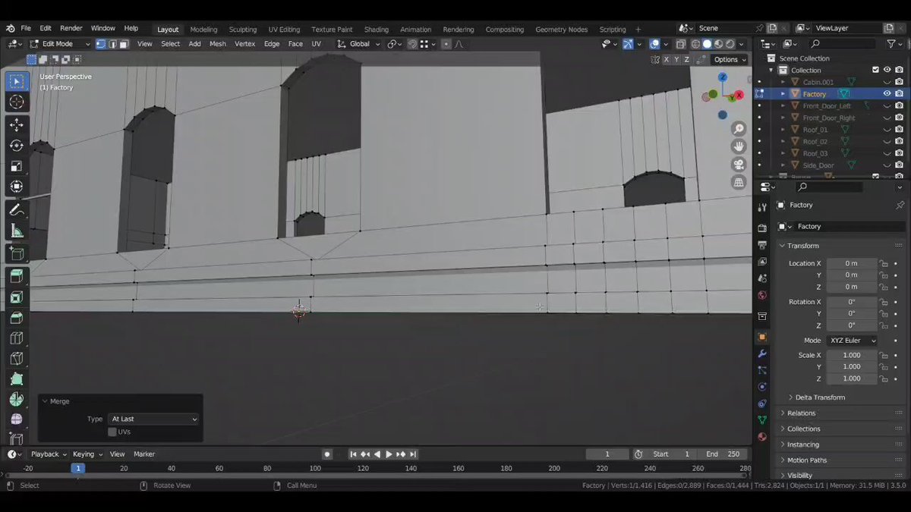
Task: Click the Location X value field
Action: 851,263
